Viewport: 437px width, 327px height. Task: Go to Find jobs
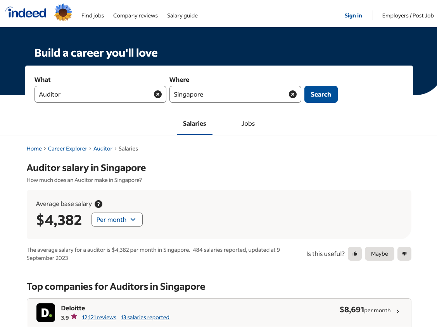point(93,16)
